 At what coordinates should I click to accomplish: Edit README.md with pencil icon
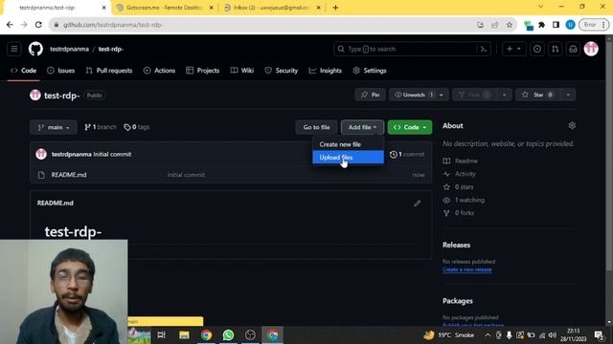click(x=418, y=204)
